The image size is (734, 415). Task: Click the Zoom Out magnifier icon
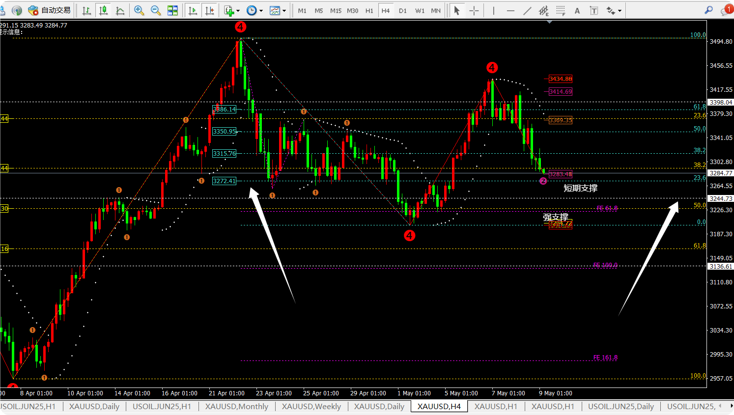click(x=156, y=10)
